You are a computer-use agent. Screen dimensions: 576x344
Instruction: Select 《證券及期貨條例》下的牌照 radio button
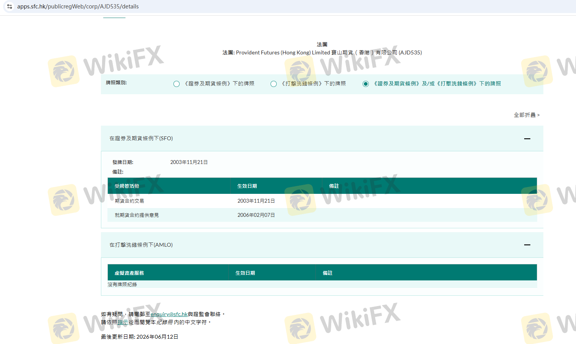pos(177,84)
